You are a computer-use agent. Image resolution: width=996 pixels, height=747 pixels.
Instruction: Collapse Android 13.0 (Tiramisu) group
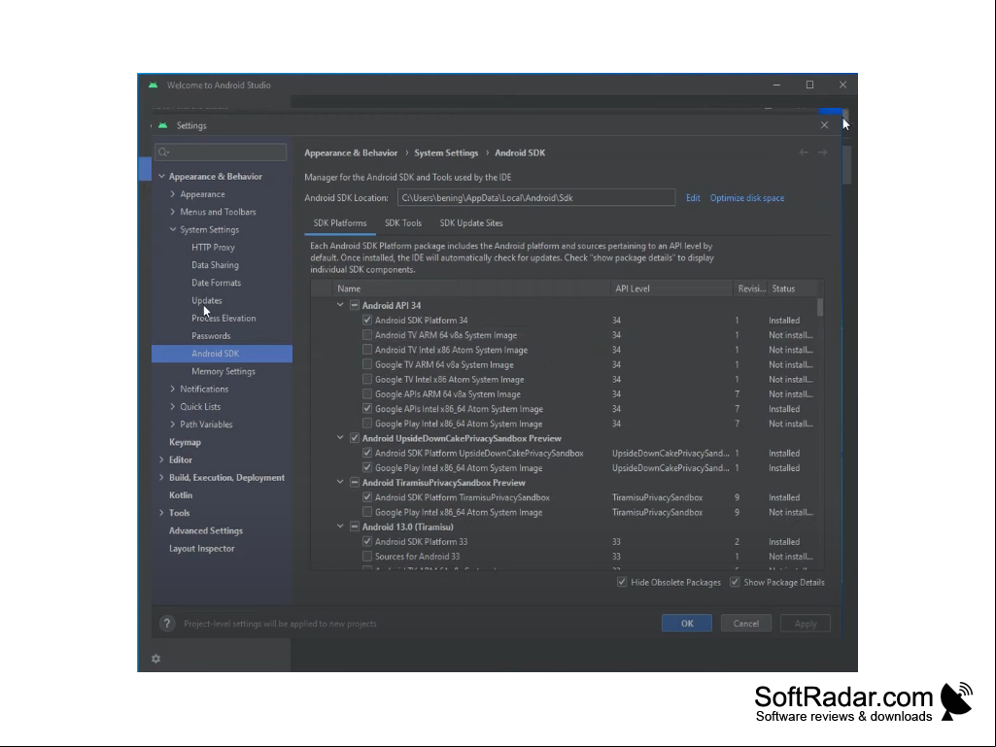coord(340,526)
